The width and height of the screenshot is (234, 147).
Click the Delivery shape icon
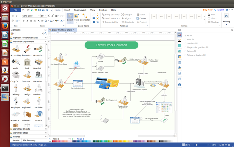[15, 89]
